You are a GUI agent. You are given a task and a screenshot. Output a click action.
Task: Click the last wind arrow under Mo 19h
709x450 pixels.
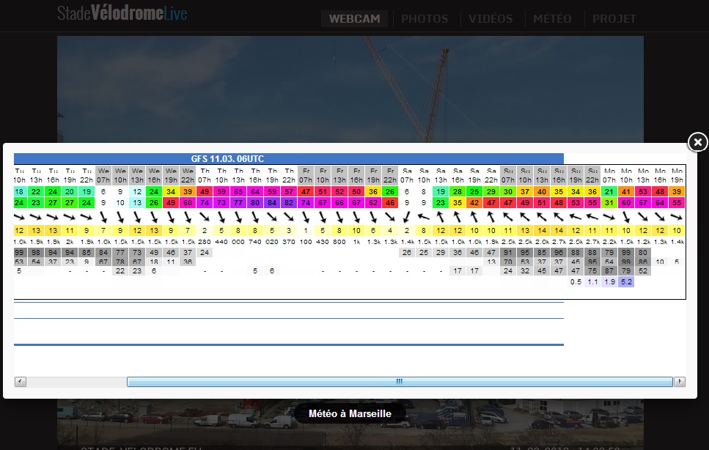(677, 217)
